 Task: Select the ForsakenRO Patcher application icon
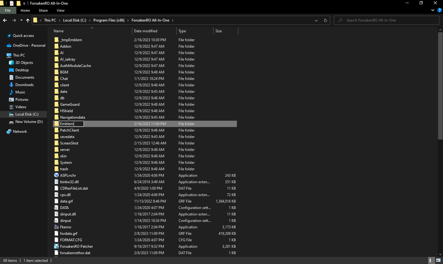(56, 246)
